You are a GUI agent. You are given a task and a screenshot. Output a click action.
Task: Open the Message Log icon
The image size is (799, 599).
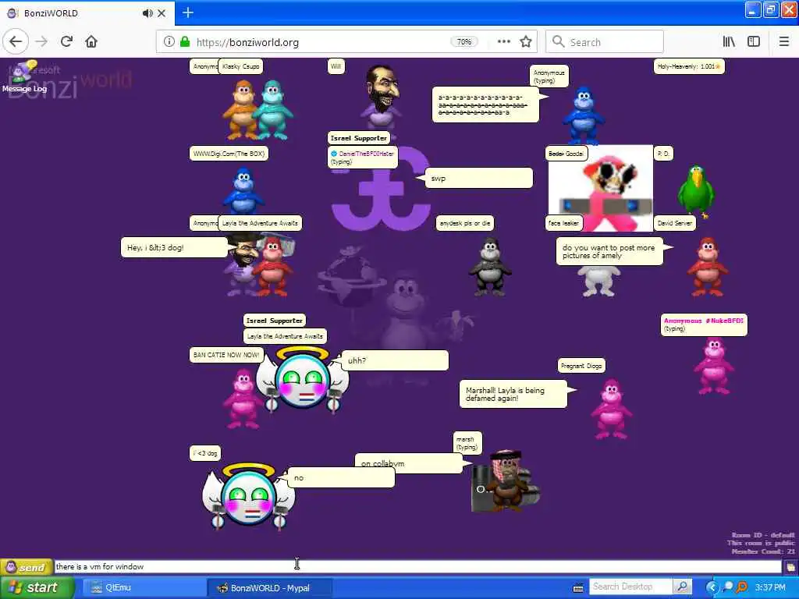point(23,76)
